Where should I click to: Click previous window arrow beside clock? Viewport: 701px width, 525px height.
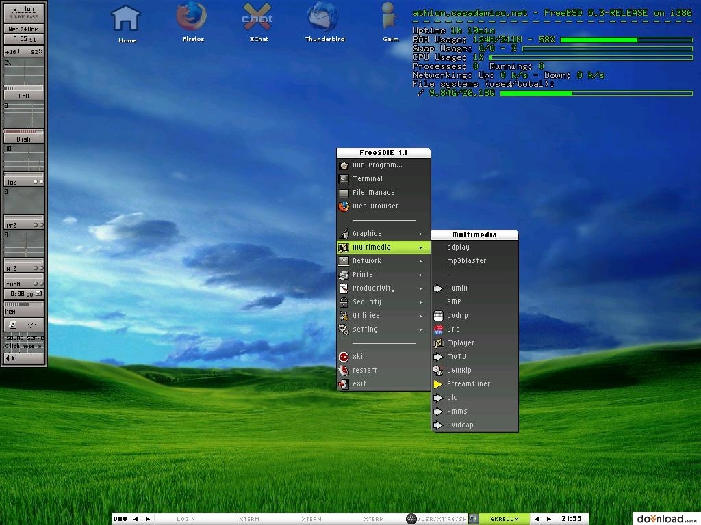537,520
